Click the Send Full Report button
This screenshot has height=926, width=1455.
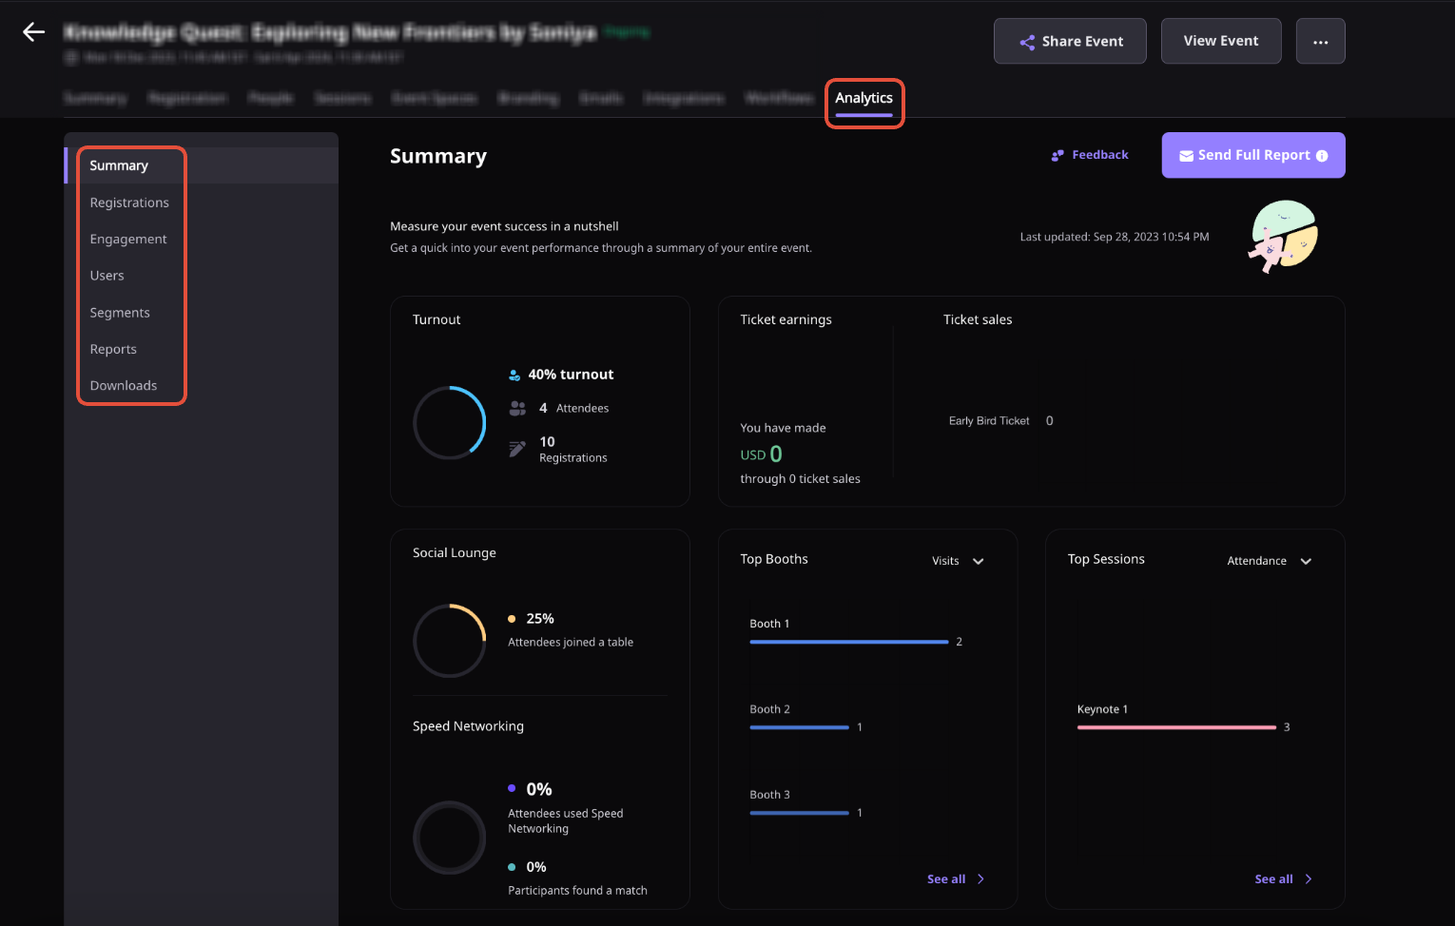pos(1245,155)
